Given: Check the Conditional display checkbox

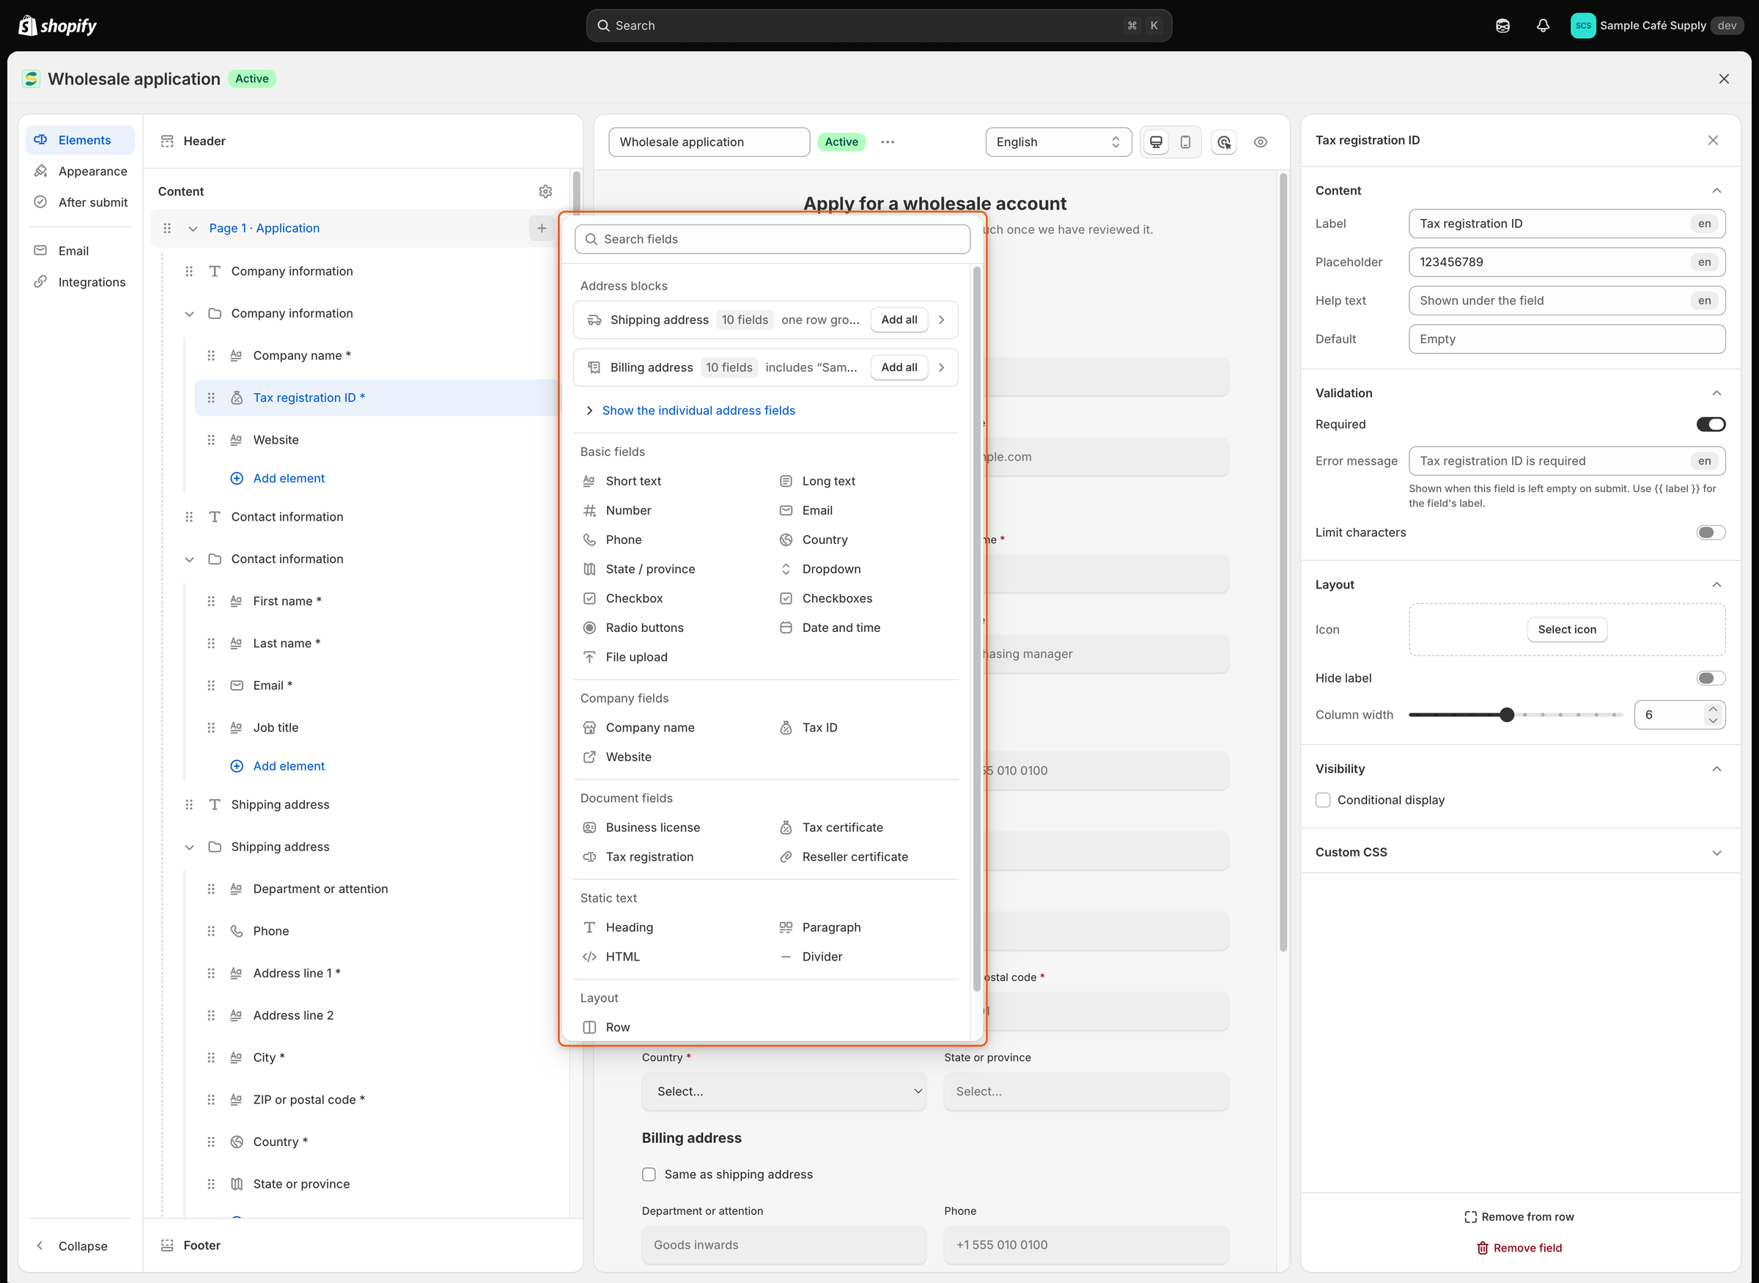Looking at the screenshot, I should pos(1323,800).
